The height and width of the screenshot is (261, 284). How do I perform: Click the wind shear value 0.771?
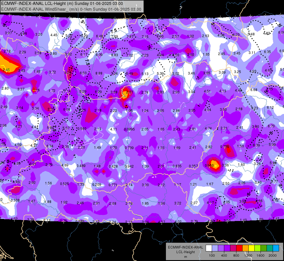pyautogui.click(x=113, y=185)
